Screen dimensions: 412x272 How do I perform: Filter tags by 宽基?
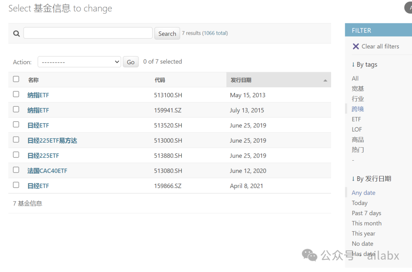pyautogui.click(x=358, y=89)
